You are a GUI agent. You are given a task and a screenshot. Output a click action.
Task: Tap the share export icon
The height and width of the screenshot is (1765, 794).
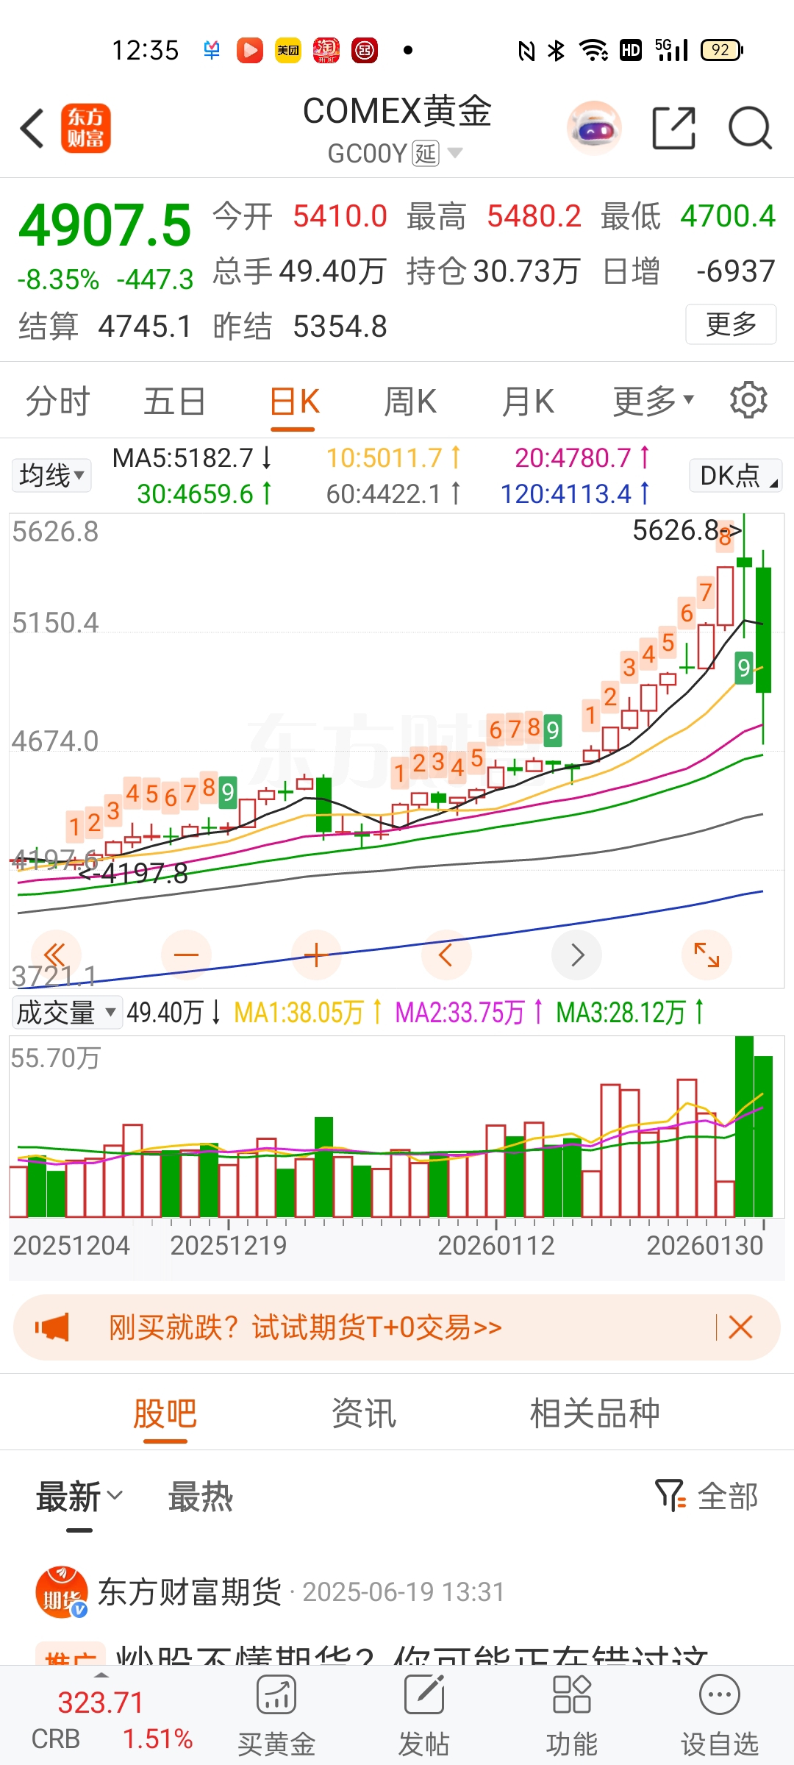673,128
